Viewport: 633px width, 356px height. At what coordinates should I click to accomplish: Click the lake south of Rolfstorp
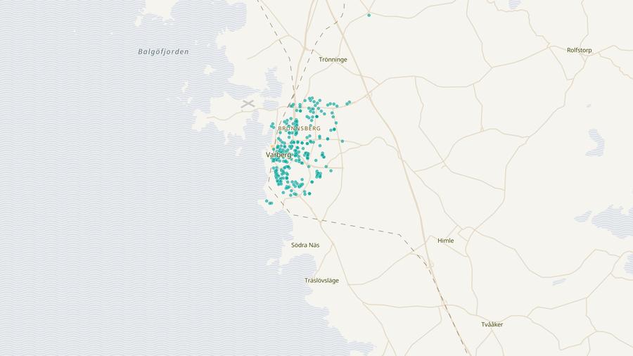pos(595,142)
